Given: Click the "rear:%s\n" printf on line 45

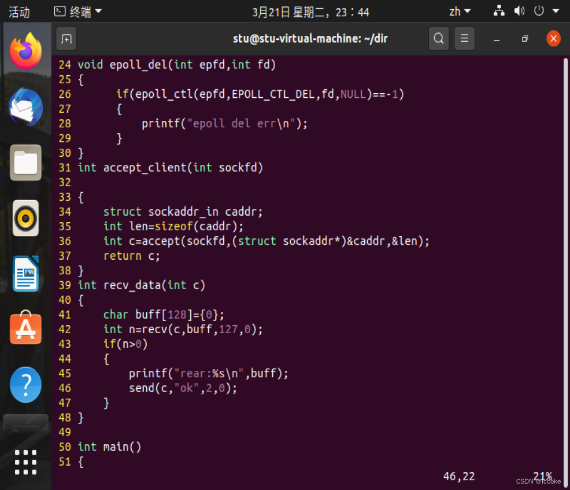Looking at the screenshot, I should point(208,374).
